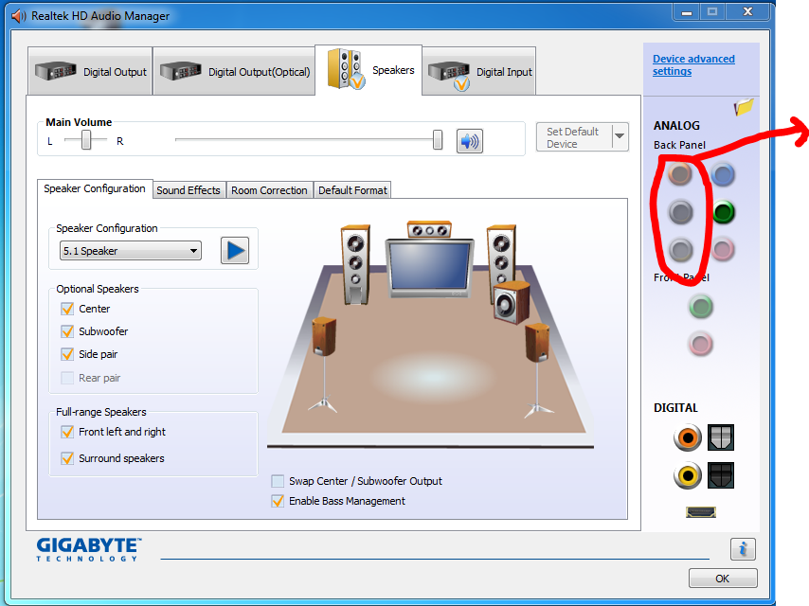Open the information button above OK
The width and height of the screenshot is (809, 606).
click(743, 549)
